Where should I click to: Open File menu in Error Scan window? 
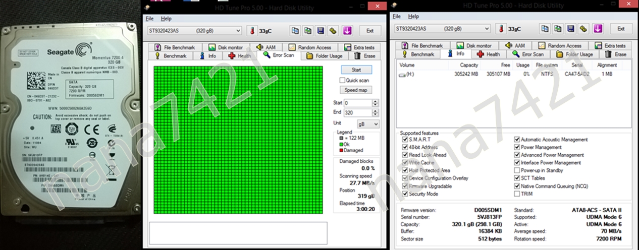(x=149, y=19)
